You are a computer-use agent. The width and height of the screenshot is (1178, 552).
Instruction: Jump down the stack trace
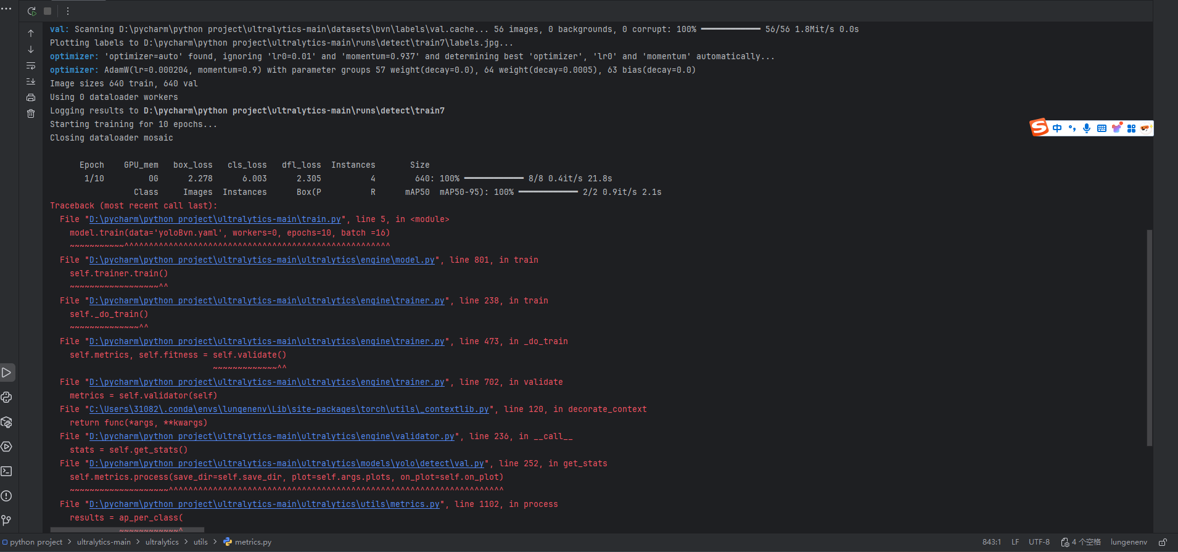pyautogui.click(x=31, y=49)
